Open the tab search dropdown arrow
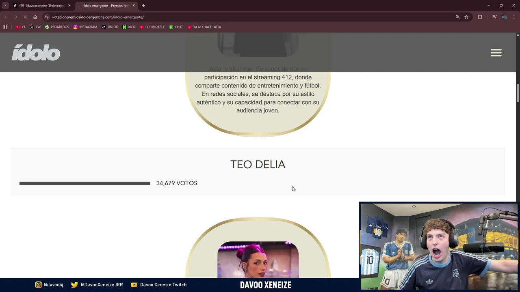Screen dimensions: 520x292 click(x=5, y=6)
